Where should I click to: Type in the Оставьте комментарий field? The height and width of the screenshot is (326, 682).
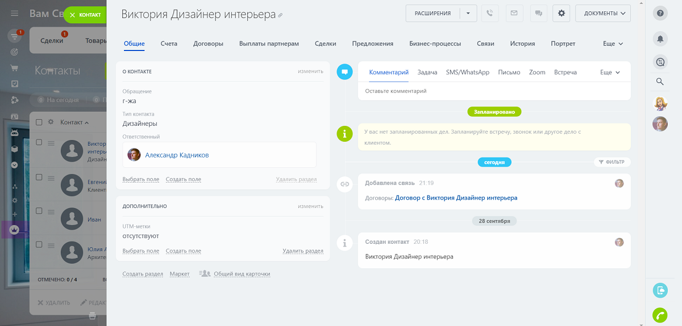(x=494, y=91)
